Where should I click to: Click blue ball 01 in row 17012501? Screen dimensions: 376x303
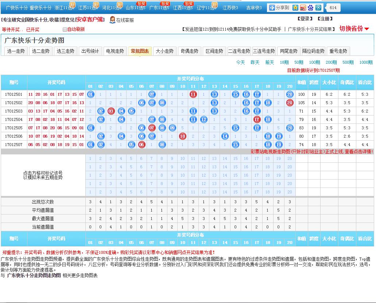click(x=90, y=94)
